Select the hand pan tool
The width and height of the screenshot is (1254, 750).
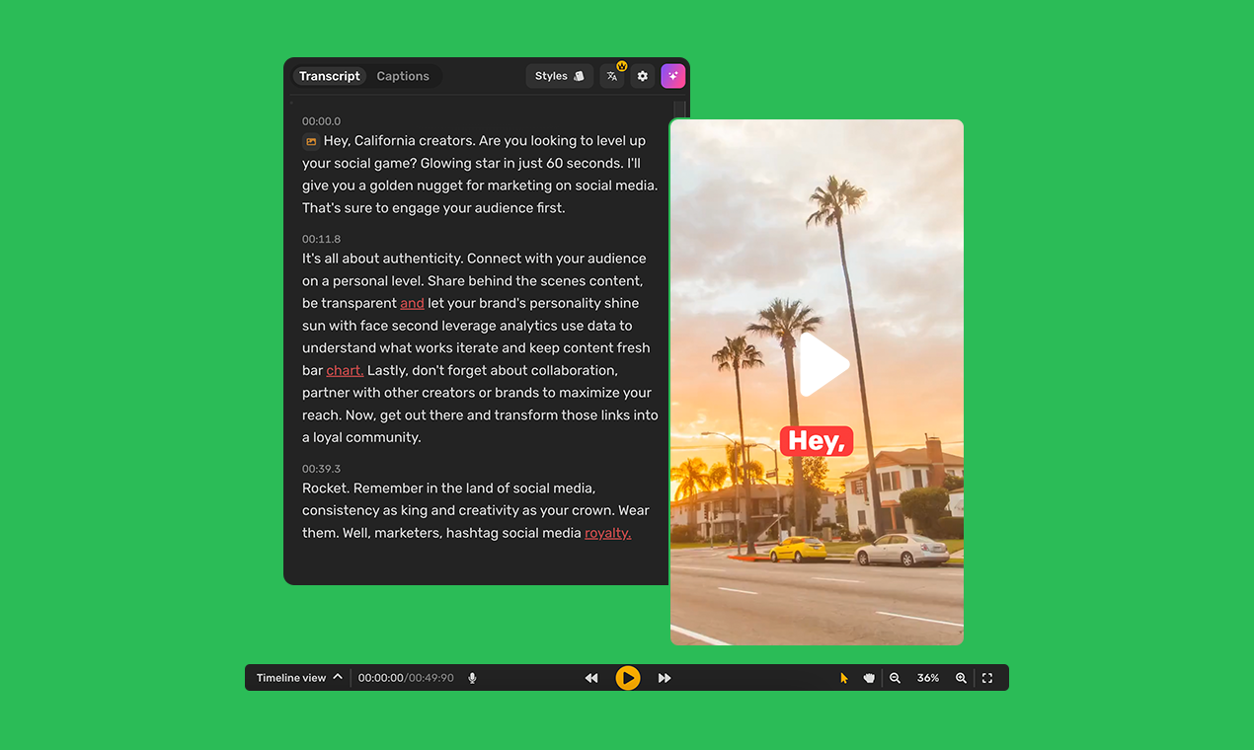869,678
